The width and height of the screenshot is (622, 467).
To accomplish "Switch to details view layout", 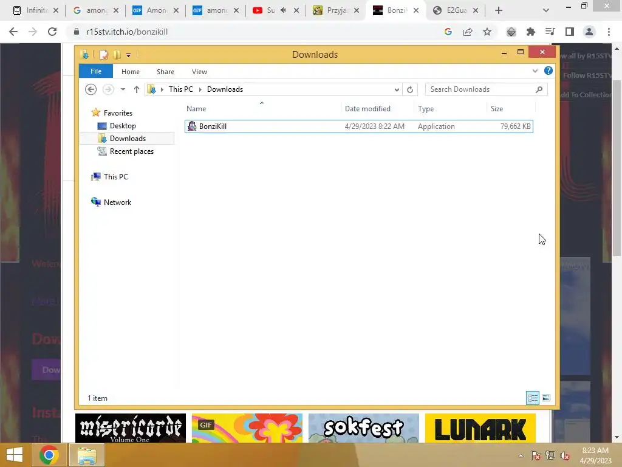I will click(533, 398).
